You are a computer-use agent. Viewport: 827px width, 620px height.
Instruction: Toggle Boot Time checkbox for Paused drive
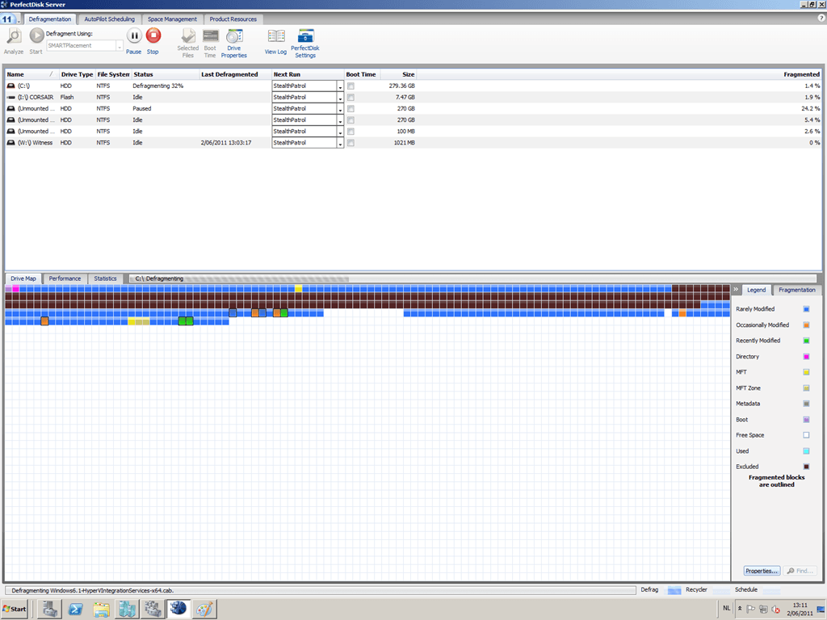pyautogui.click(x=351, y=109)
